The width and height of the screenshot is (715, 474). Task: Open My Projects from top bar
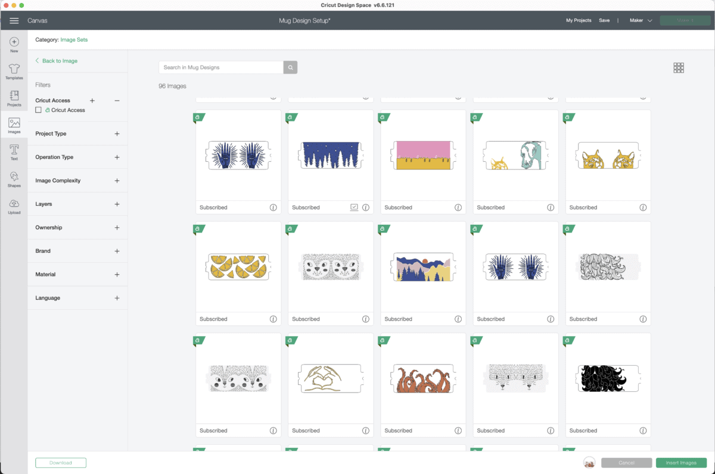coord(579,21)
